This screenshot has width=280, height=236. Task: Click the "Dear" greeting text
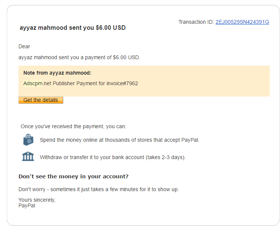tap(24, 46)
